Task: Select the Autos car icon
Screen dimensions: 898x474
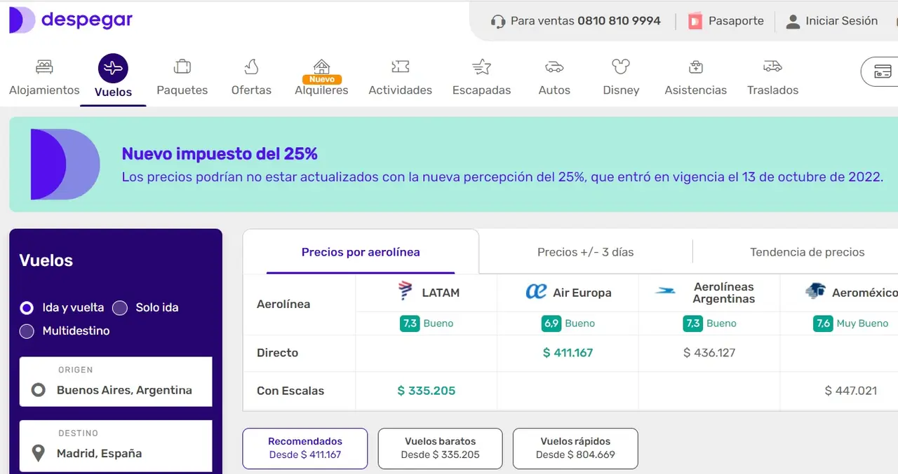Action: (x=554, y=67)
